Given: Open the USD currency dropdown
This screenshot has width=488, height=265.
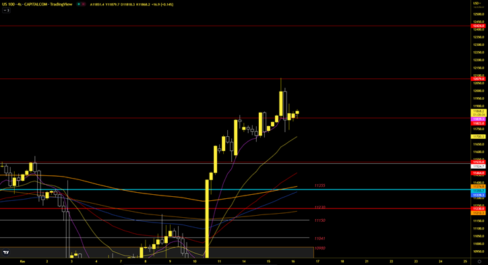Looking at the screenshot, I should (x=477, y=3).
